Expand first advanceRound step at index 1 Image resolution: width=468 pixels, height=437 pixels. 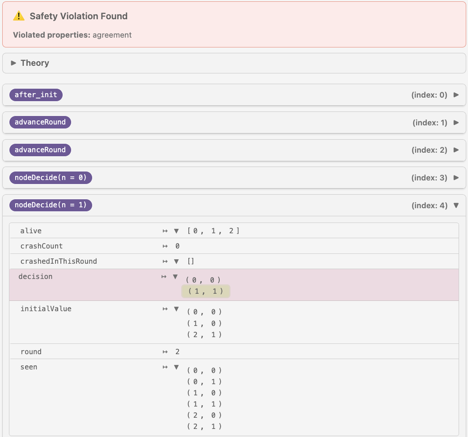pyautogui.click(x=456, y=123)
